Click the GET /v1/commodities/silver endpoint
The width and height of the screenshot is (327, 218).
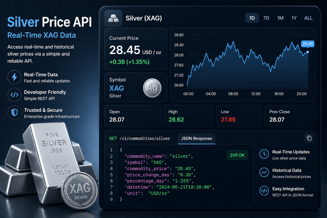click(x=140, y=139)
